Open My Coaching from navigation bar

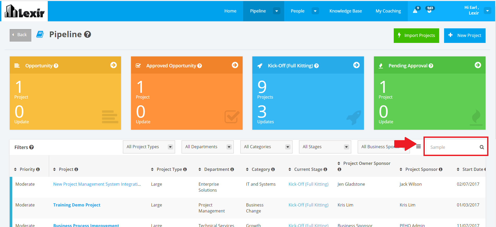coord(388,11)
